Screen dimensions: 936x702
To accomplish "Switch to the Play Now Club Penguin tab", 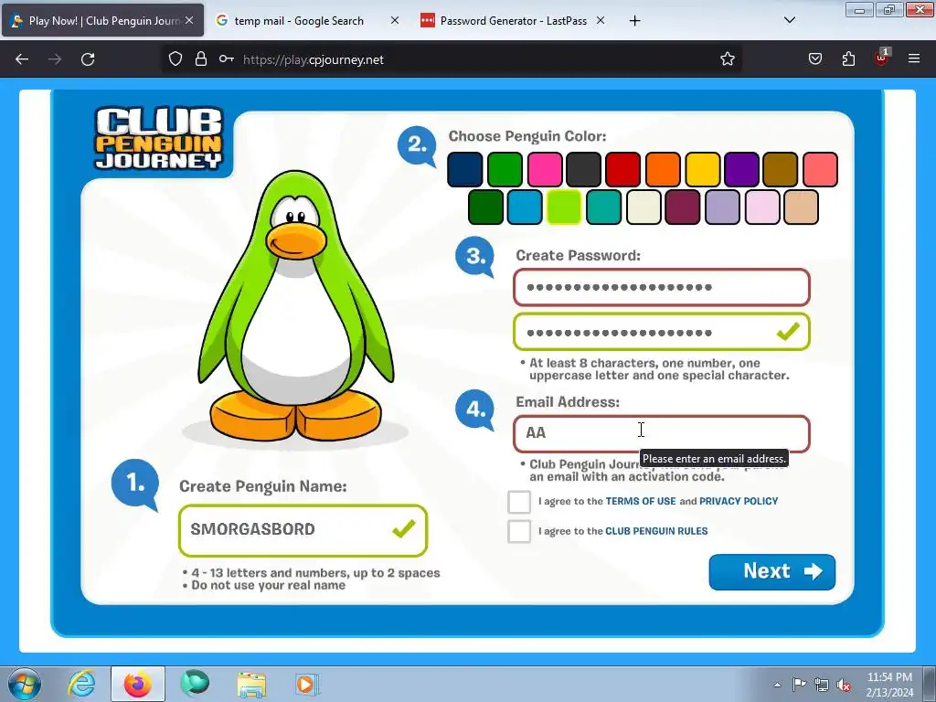I will [102, 21].
